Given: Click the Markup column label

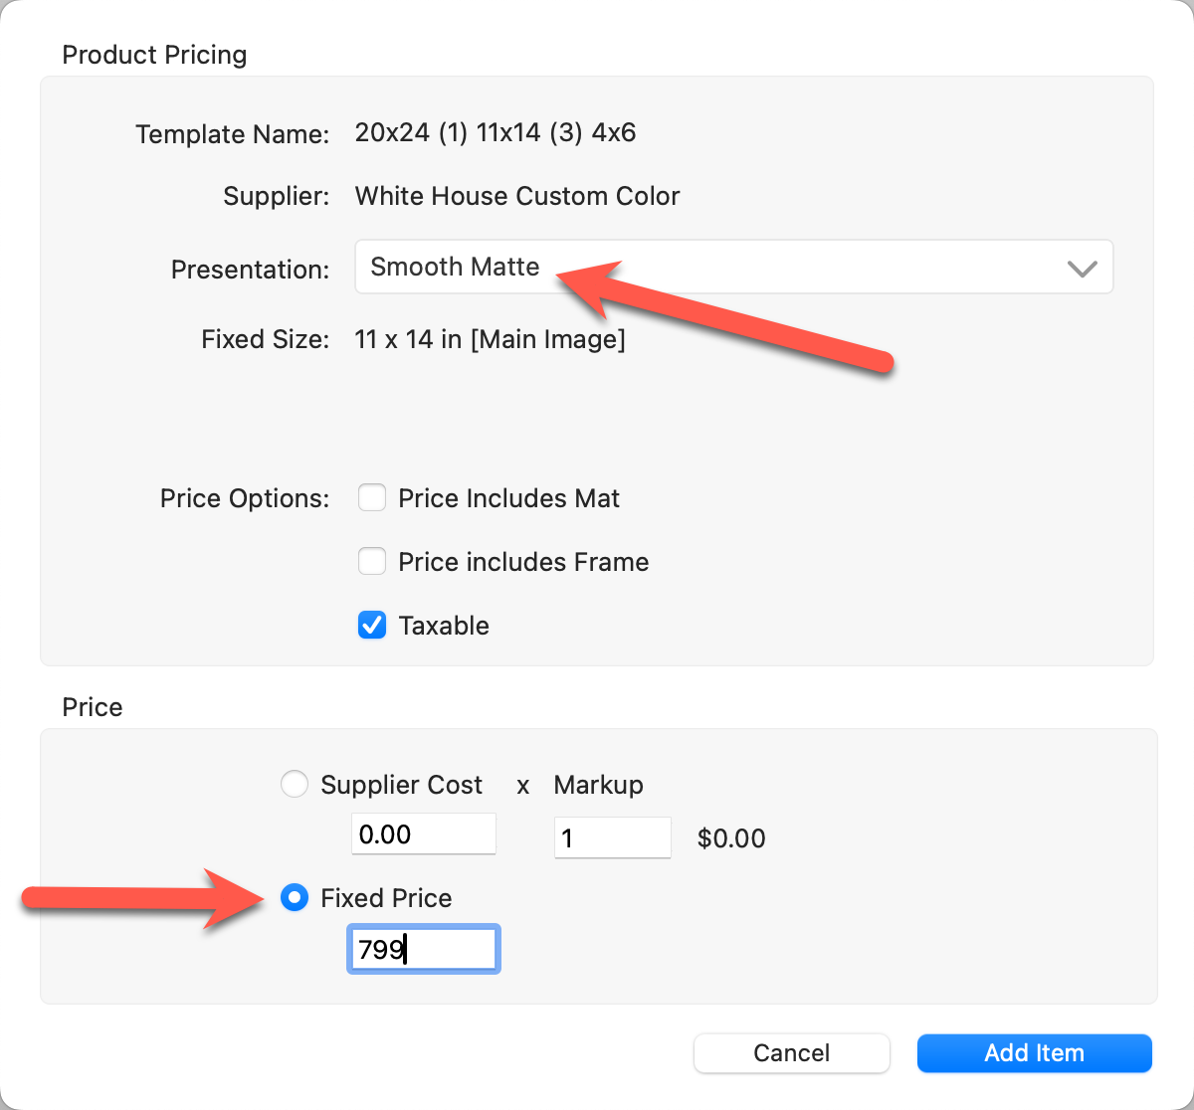Looking at the screenshot, I should coord(598,785).
